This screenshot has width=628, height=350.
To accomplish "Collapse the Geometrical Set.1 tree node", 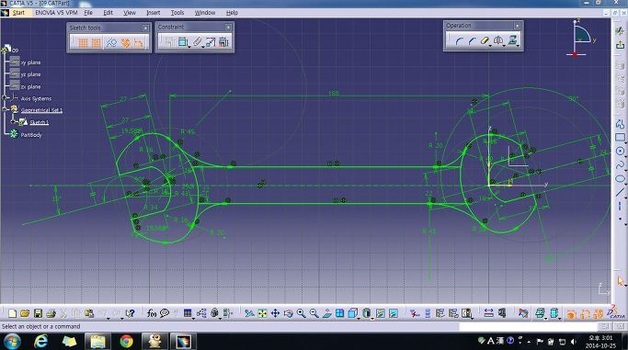I will click(5, 108).
